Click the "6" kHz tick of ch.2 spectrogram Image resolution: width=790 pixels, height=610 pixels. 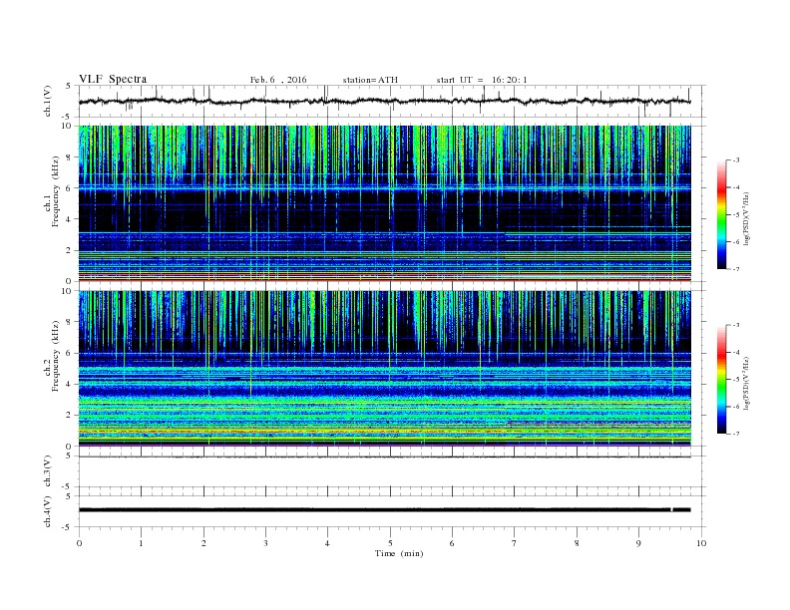pos(69,353)
